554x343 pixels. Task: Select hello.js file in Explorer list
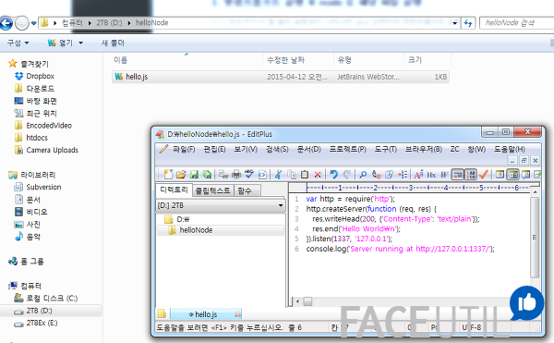281,77
